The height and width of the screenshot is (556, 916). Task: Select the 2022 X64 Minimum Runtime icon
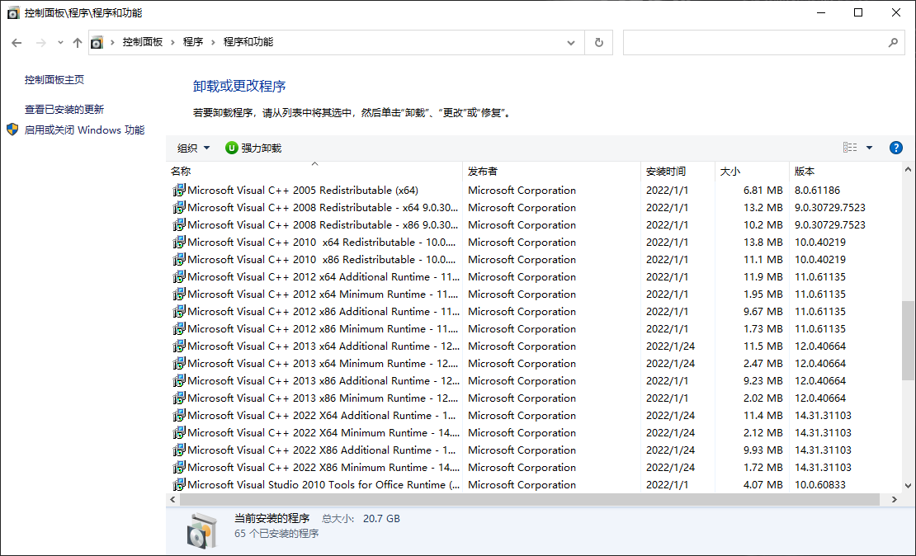tap(179, 433)
